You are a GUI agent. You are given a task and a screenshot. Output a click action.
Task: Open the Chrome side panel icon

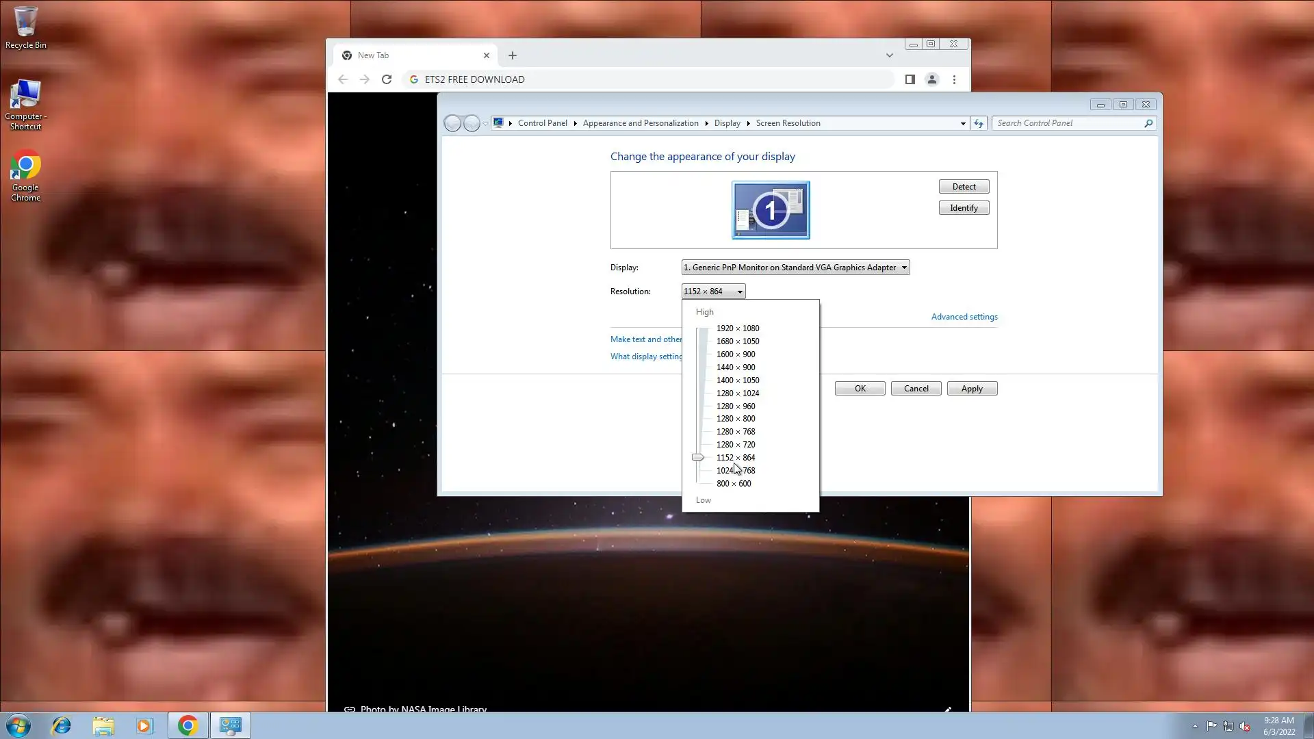tap(910, 79)
